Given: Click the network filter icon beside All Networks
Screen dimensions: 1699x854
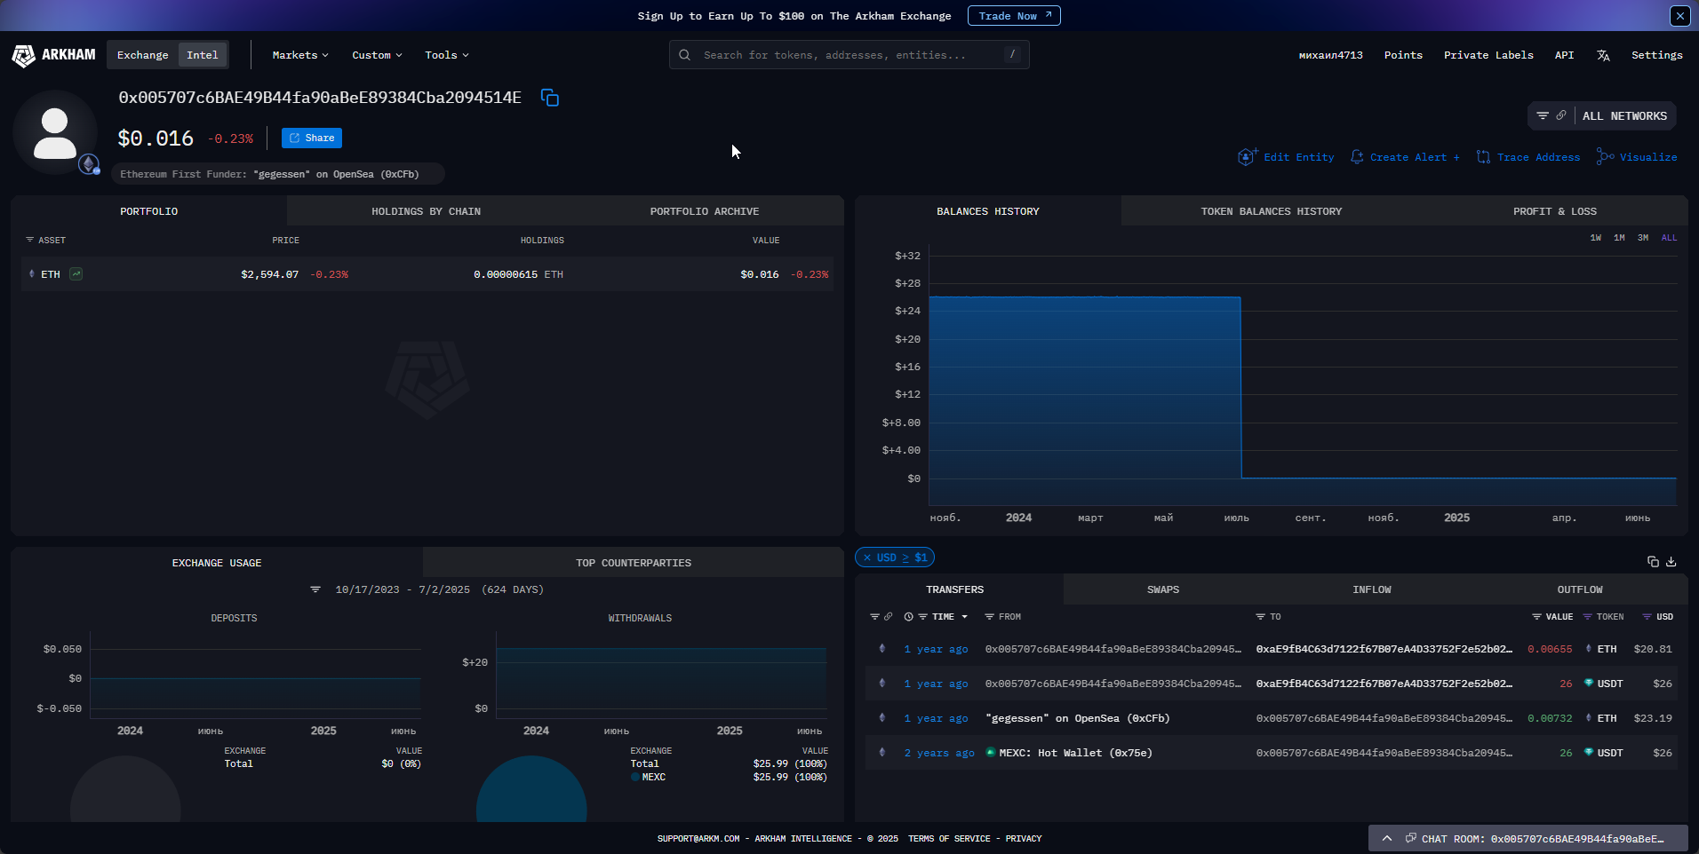Looking at the screenshot, I should (x=1543, y=115).
